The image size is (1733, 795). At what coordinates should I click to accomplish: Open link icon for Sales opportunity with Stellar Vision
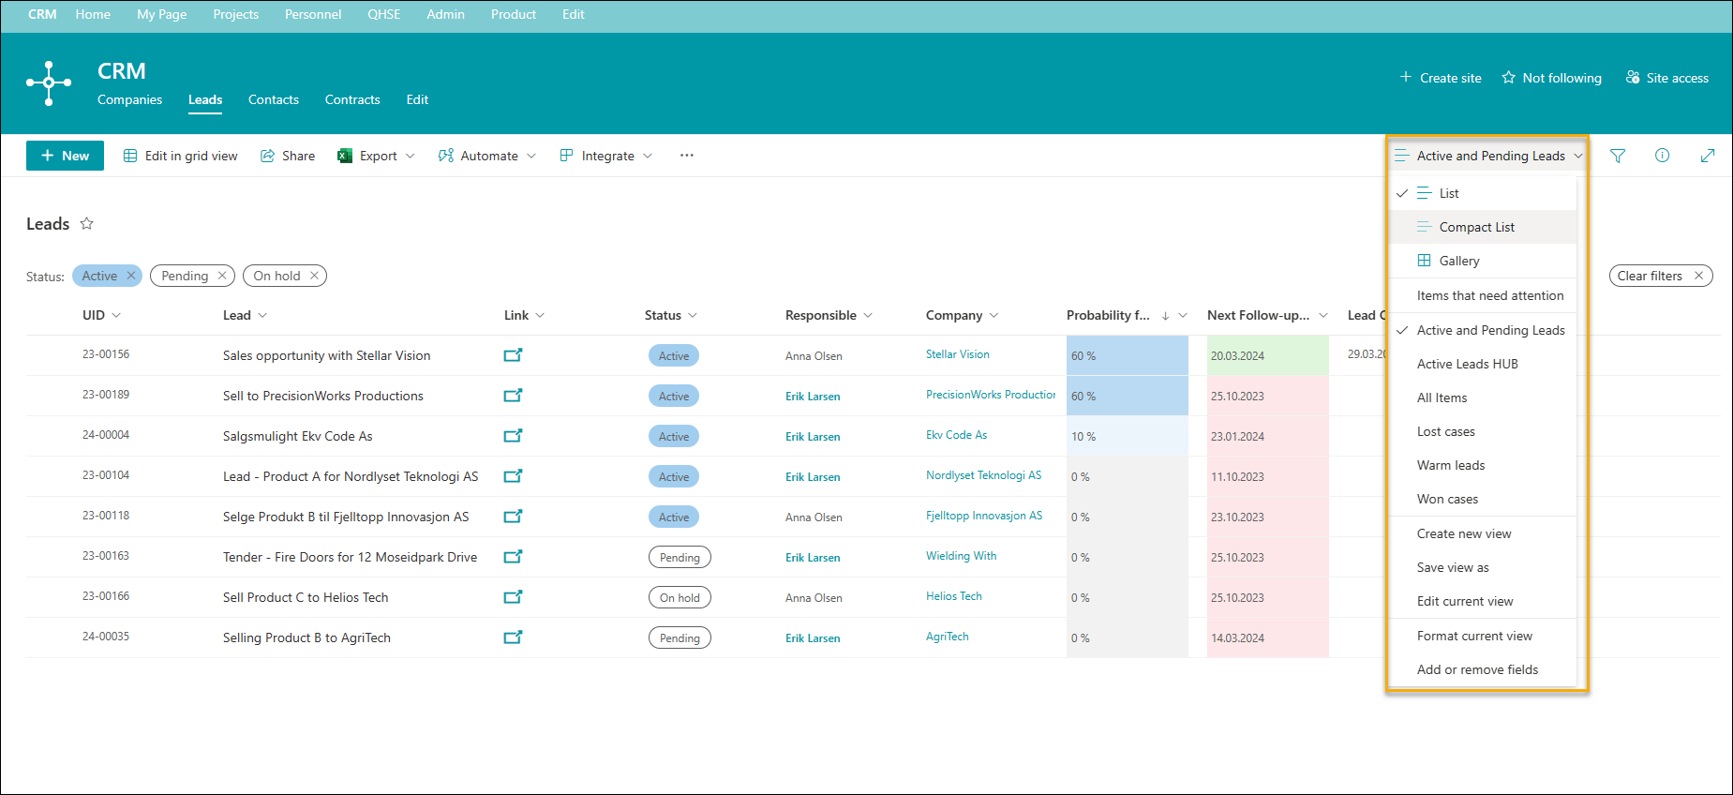(x=513, y=355)
